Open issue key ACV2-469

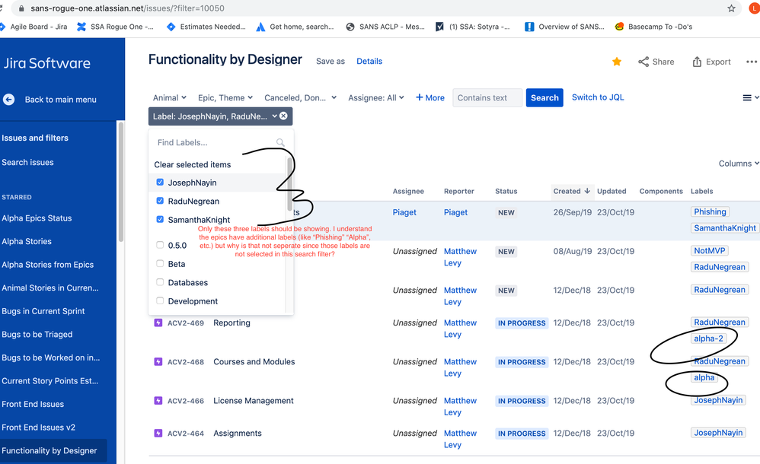point(186,323)
